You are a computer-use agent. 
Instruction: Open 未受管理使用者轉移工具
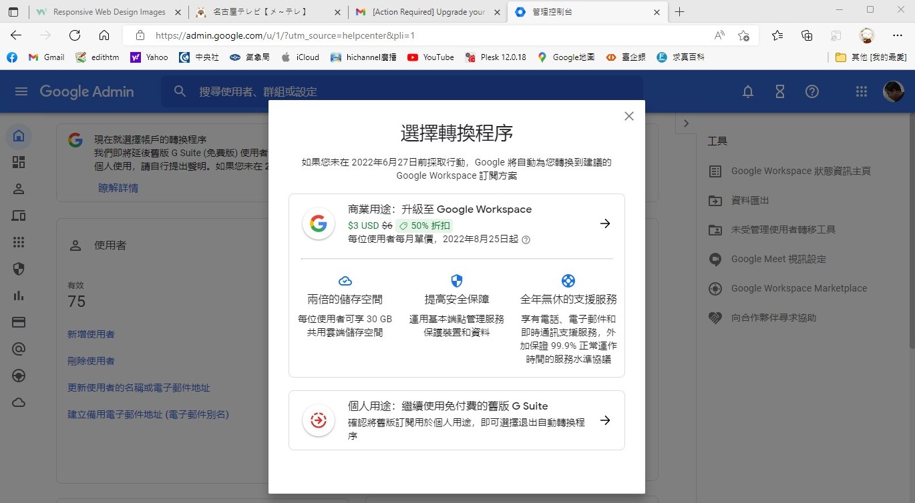(772, 229)
